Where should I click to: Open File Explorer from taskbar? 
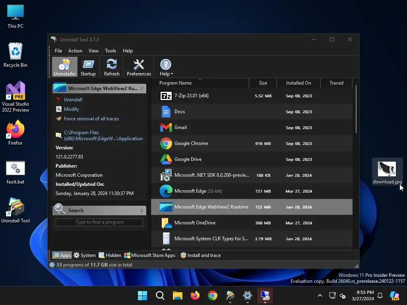click(178, 295)
